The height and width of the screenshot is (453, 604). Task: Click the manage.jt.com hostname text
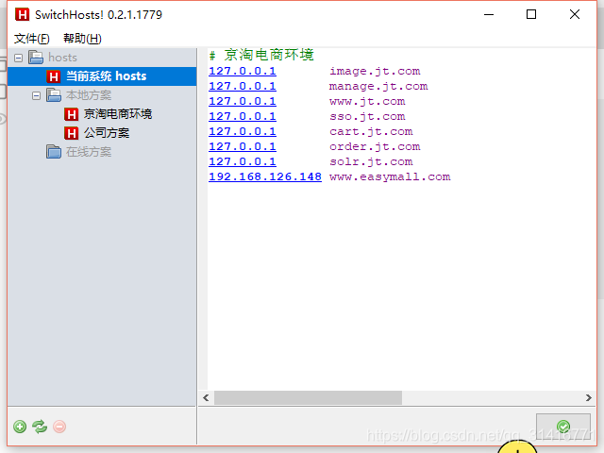(x=378, y=86)
